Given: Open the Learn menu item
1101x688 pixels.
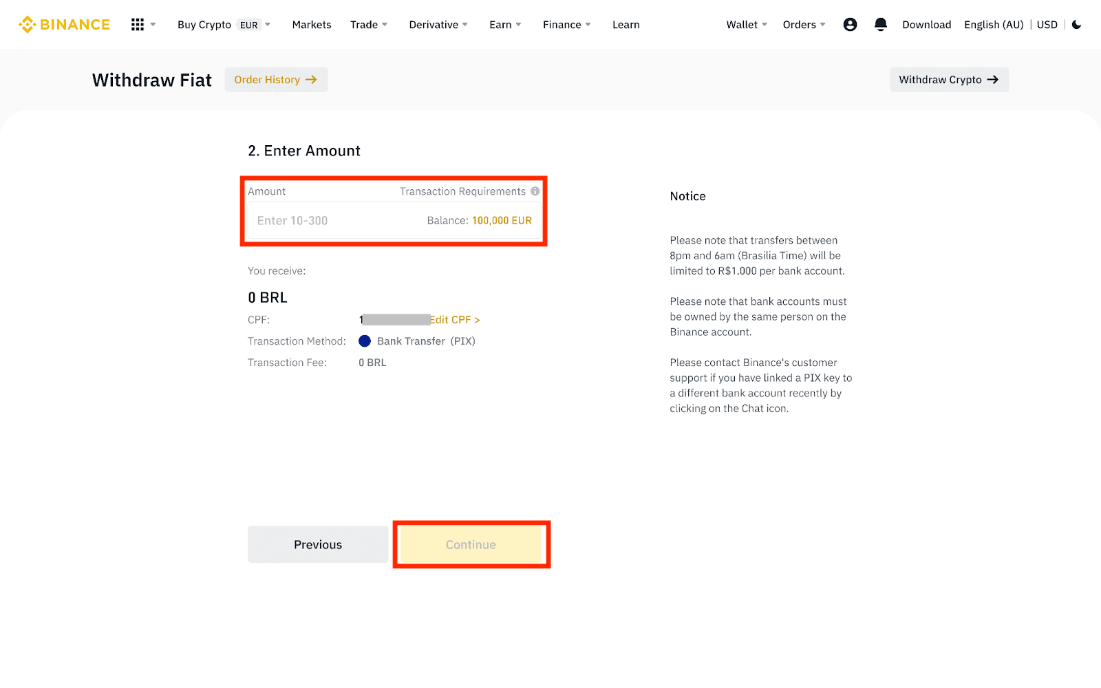Looking at the screenshot, I should [x=626, y=25].
